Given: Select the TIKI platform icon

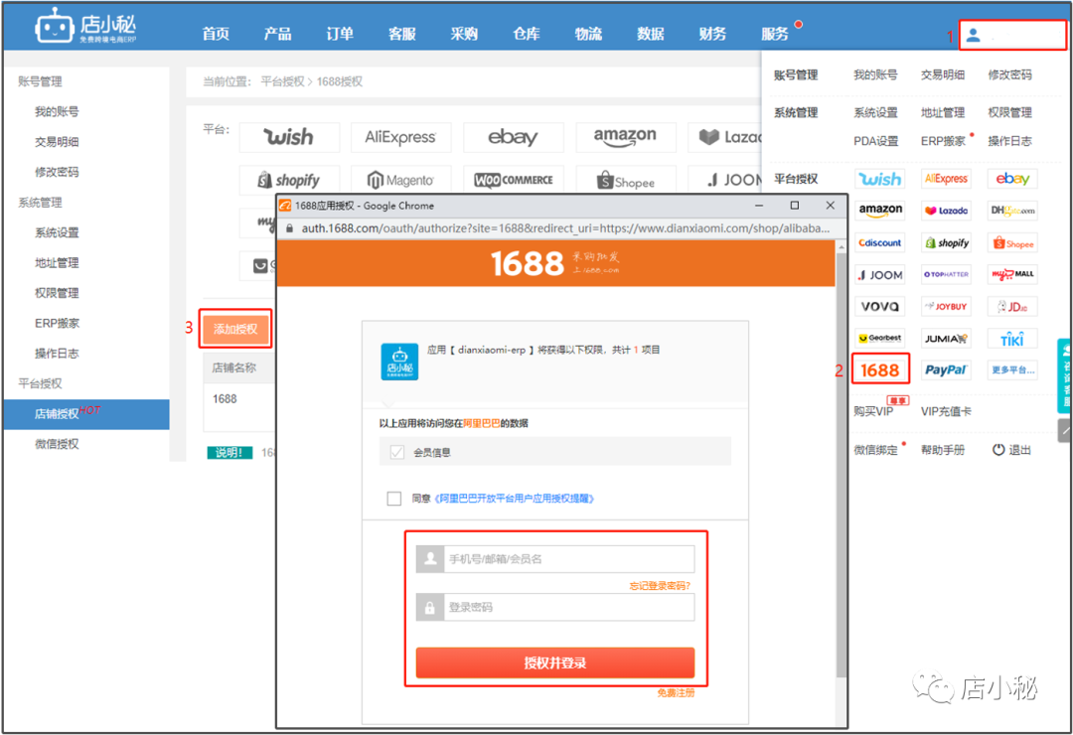Looking at the screenshot, I should 1011,338.
